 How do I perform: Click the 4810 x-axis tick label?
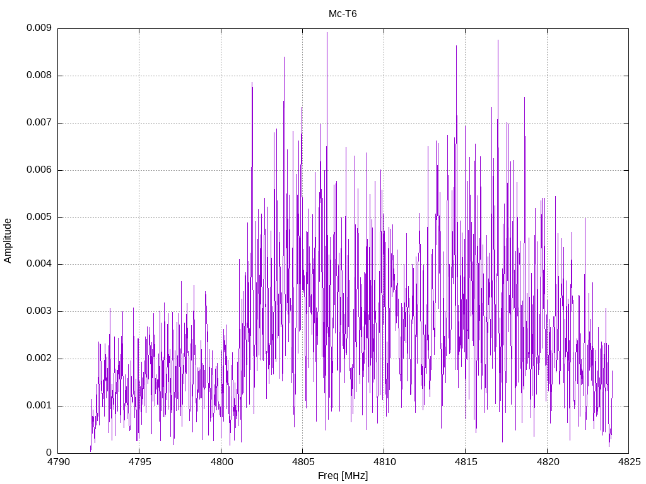384,462
